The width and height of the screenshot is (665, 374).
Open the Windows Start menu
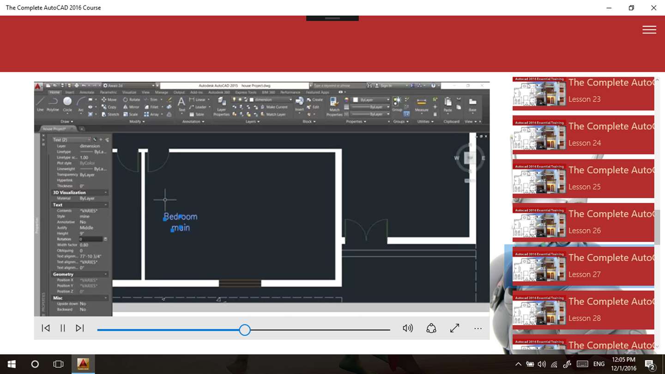coord(12,364)
